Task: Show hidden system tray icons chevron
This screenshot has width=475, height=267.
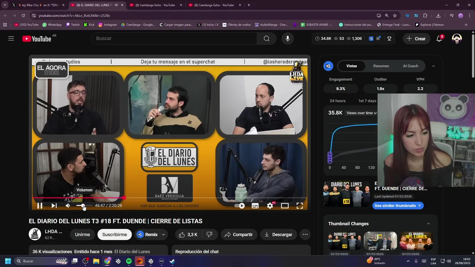Action: click(408, 261)
